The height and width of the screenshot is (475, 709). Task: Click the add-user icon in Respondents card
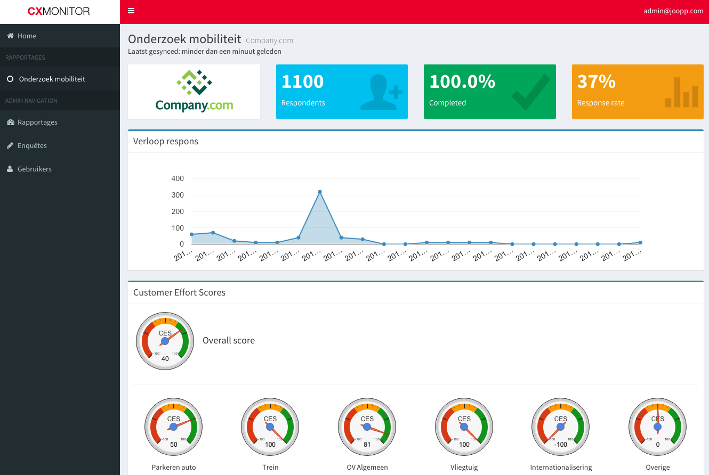(x=381, y=92)
